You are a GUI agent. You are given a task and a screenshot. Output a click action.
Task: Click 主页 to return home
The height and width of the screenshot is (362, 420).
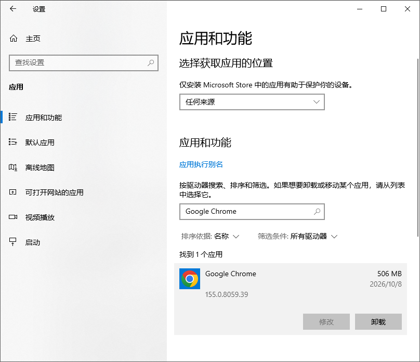pos(33,38)
